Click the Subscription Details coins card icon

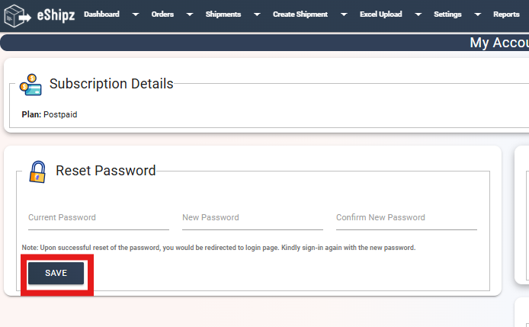pyautogui.click(x=30, y=85)
